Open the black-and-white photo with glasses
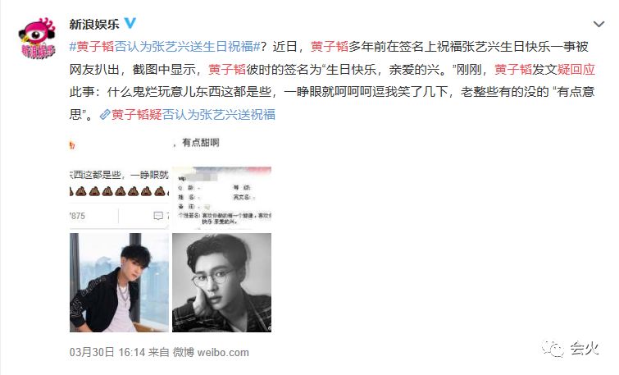 (x=222, y=282)
